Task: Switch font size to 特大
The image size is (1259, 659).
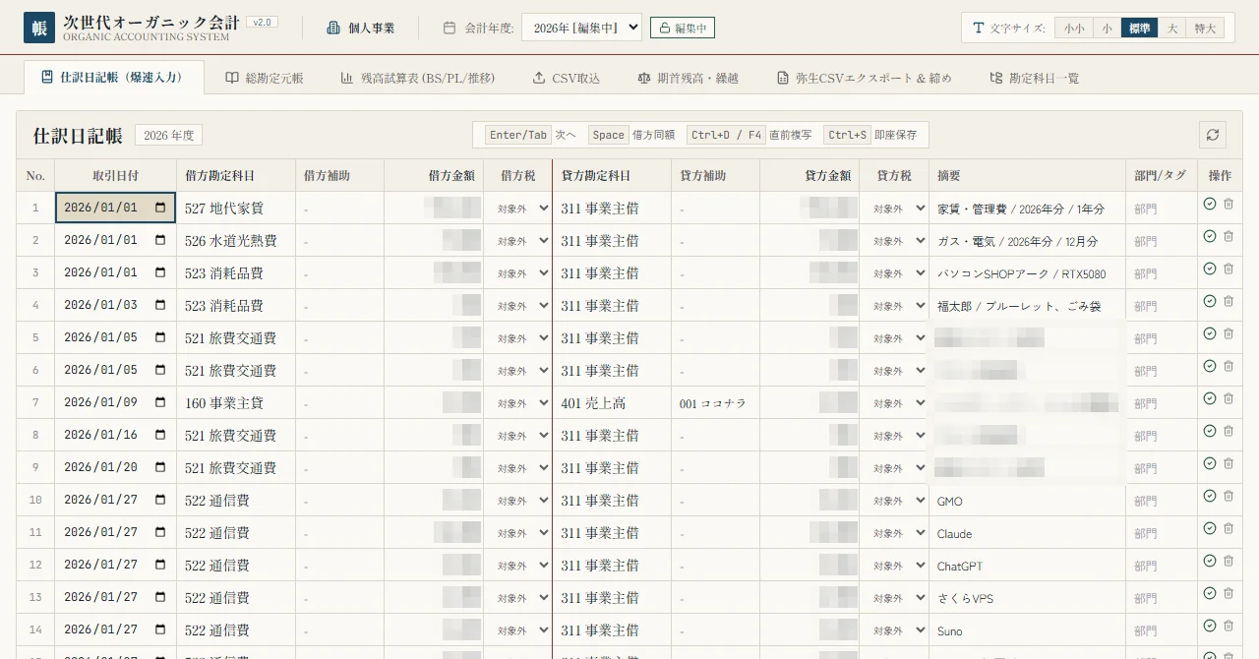Action: (x=1205, y=29)
